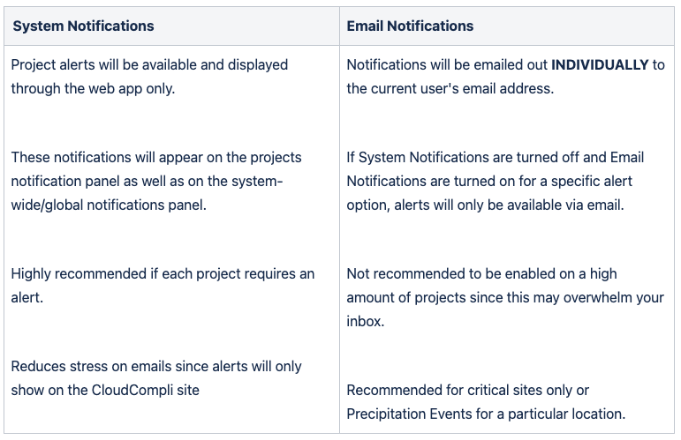Click the Email Notifications column header
The image size is (681, 440).
click(410, 26)
